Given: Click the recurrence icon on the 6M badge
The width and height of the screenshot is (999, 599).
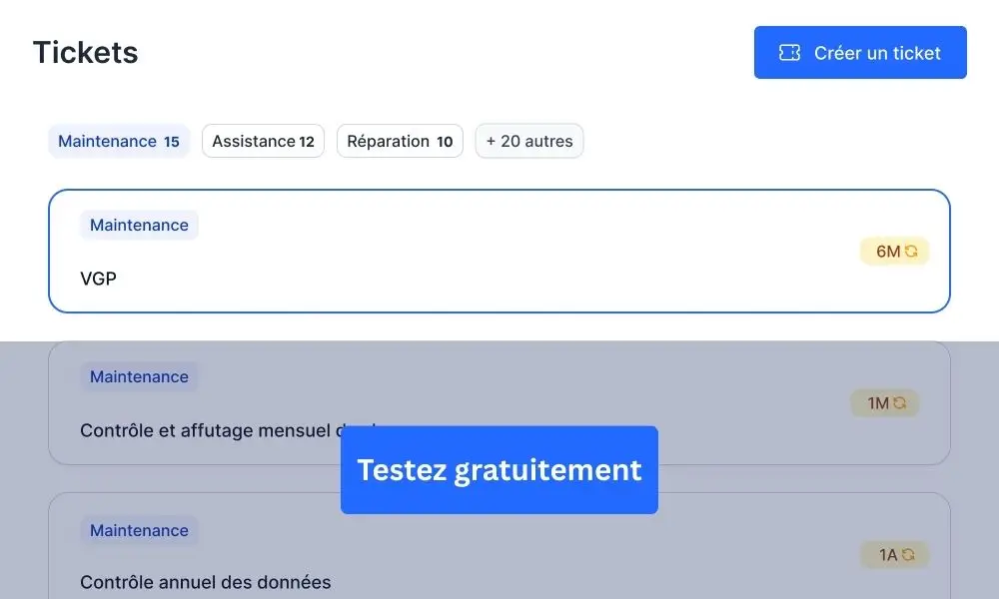Looking at the screenshot, I should (911, 251).
